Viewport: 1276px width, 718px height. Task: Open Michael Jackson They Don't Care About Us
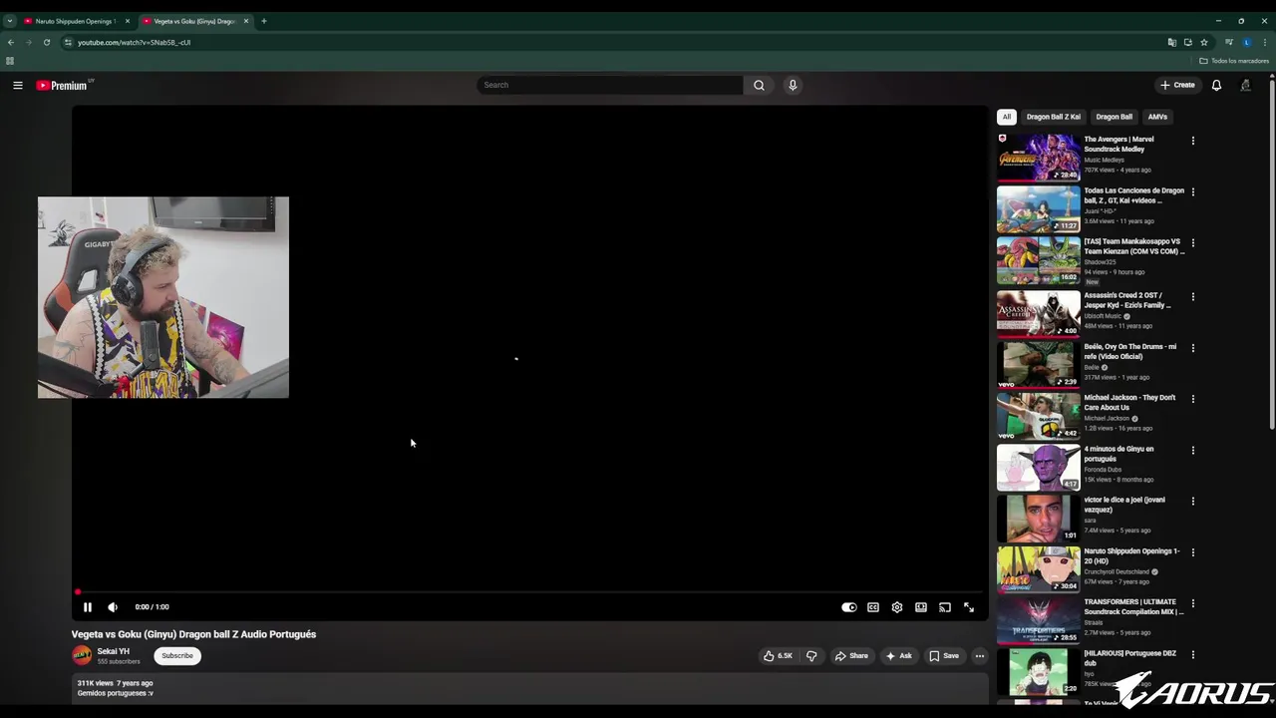pos(1129,403)
